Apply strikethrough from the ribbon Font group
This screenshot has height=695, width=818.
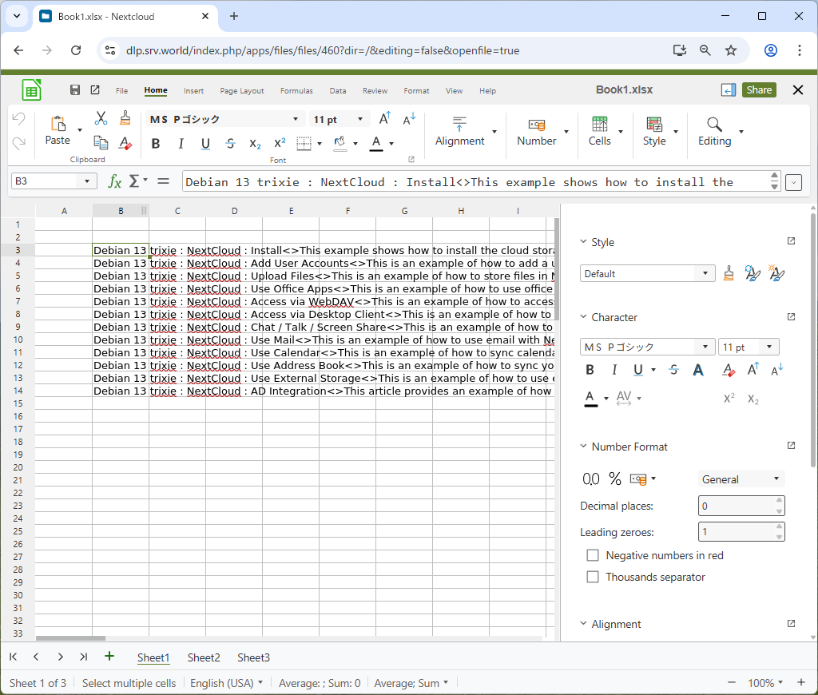230,144
